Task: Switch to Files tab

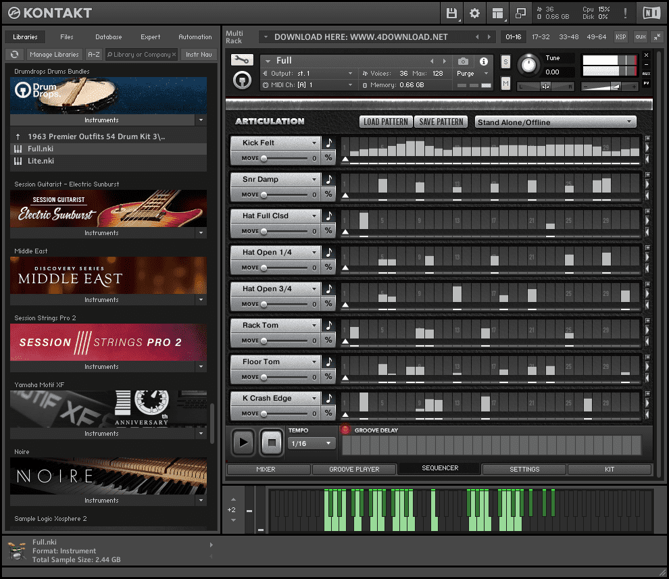Action: pyautogui.click(x=66, y=37)
